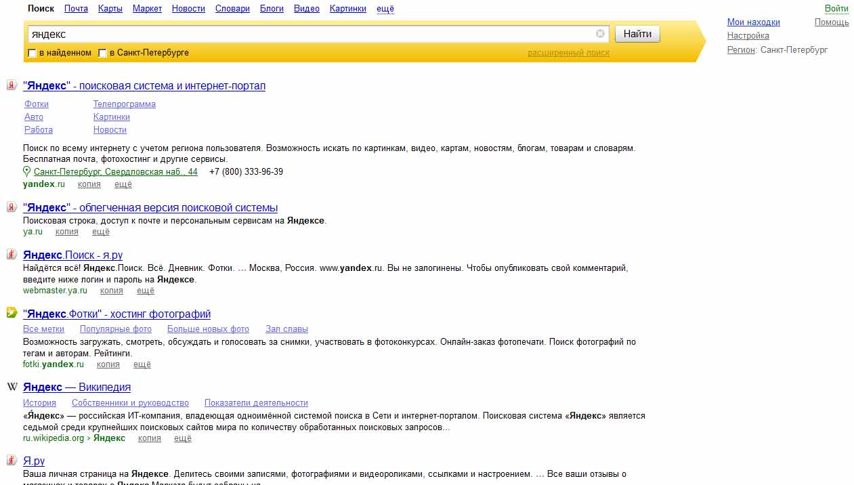Open the cached копия of fotki.yandex.ru
Screen dimensions: 854x485
click(108, 364)
